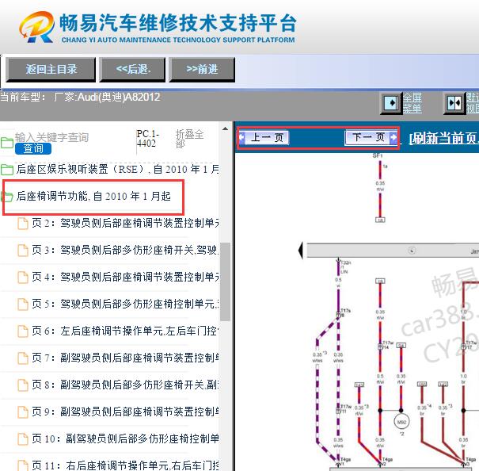
Task: Go forward with the >>前进 button
Action: [202, 70]
